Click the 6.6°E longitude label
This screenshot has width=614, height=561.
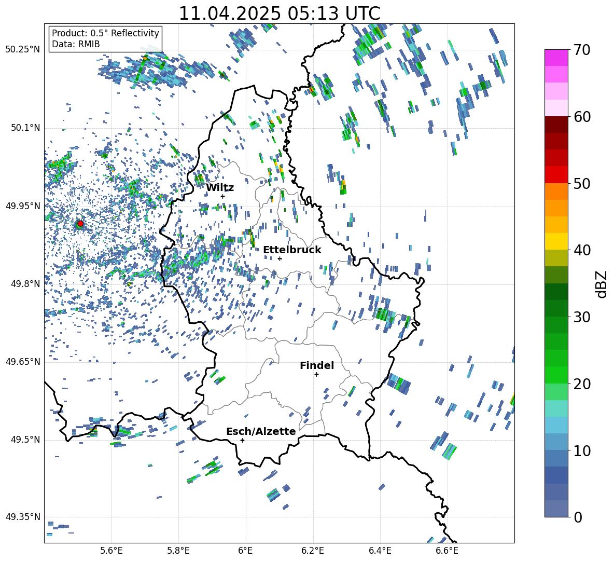tap(447, 551)
